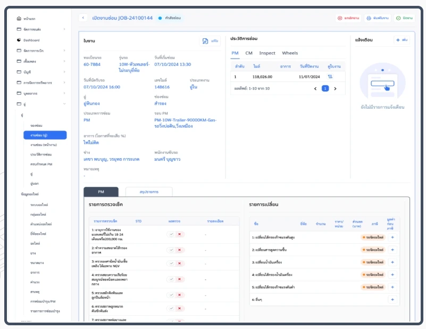This screenshot has height=329, width=426.
Task: Open งานซ่อม (หน้างาน) in sidebar
Action: 44,145
